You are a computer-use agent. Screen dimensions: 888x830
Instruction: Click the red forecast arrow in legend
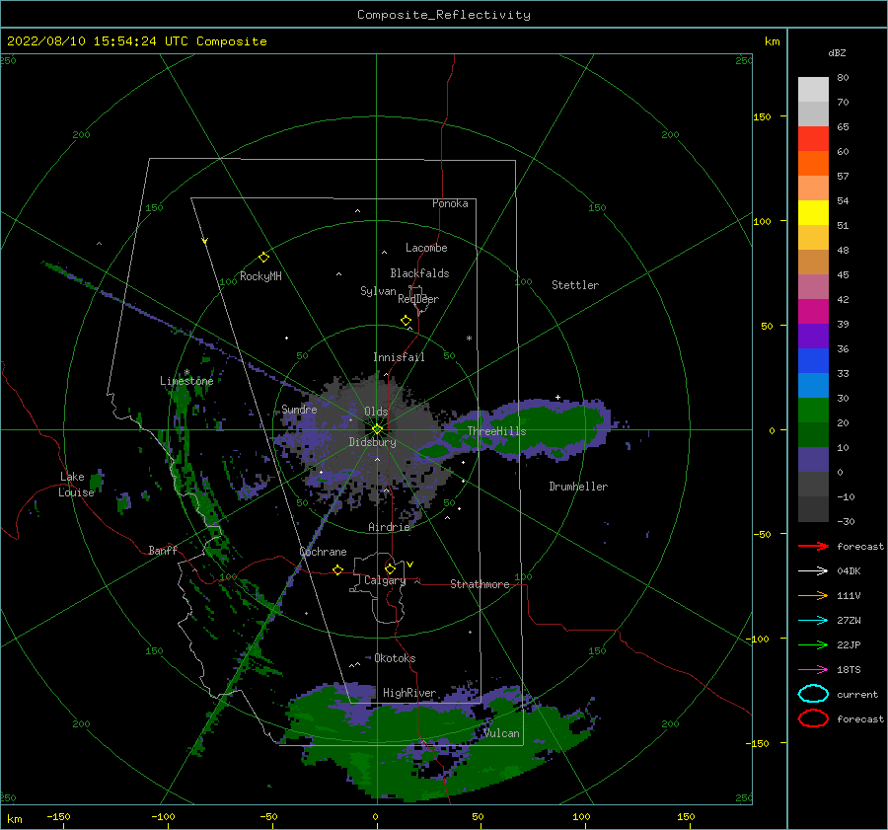[x=813, y=546]
